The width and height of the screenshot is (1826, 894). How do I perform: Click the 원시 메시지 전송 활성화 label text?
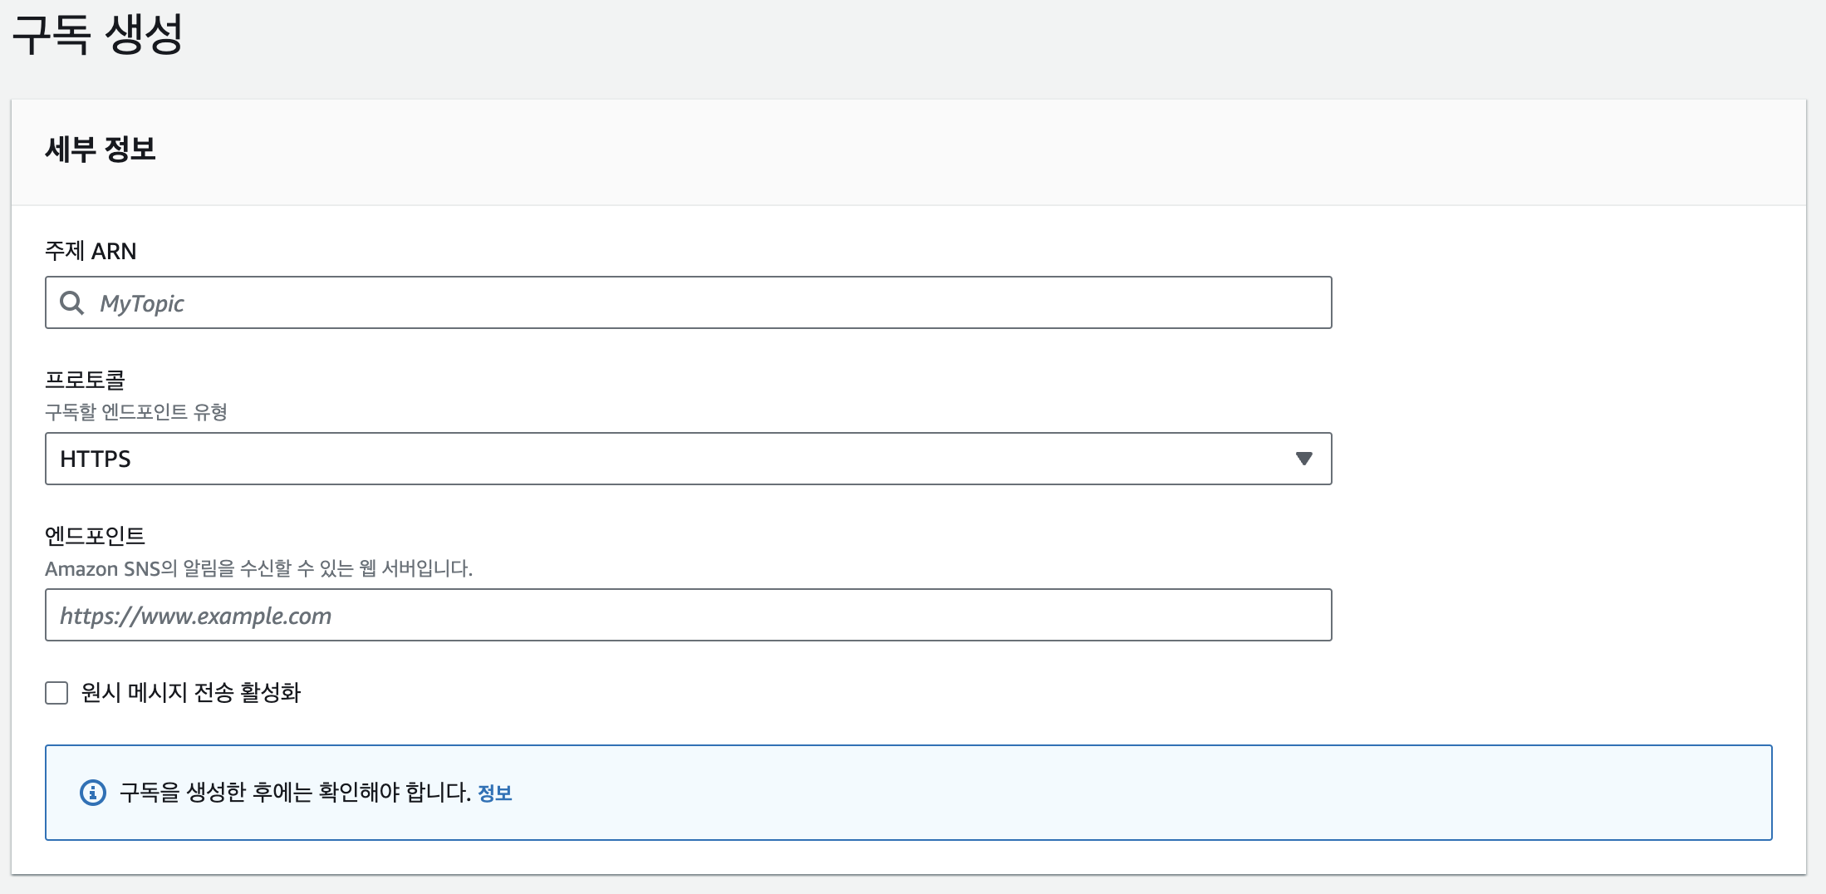pos(190,693)
